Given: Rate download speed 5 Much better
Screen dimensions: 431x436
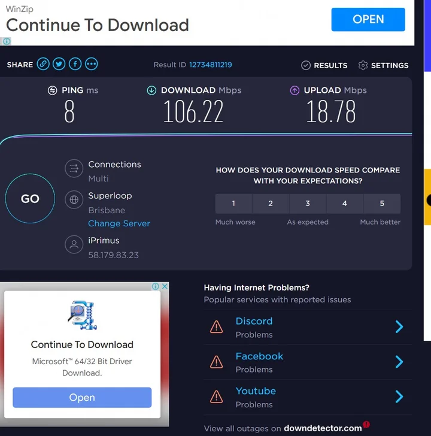Looking at the screenshot, I should pyautogui.click(x=382, y=204).
